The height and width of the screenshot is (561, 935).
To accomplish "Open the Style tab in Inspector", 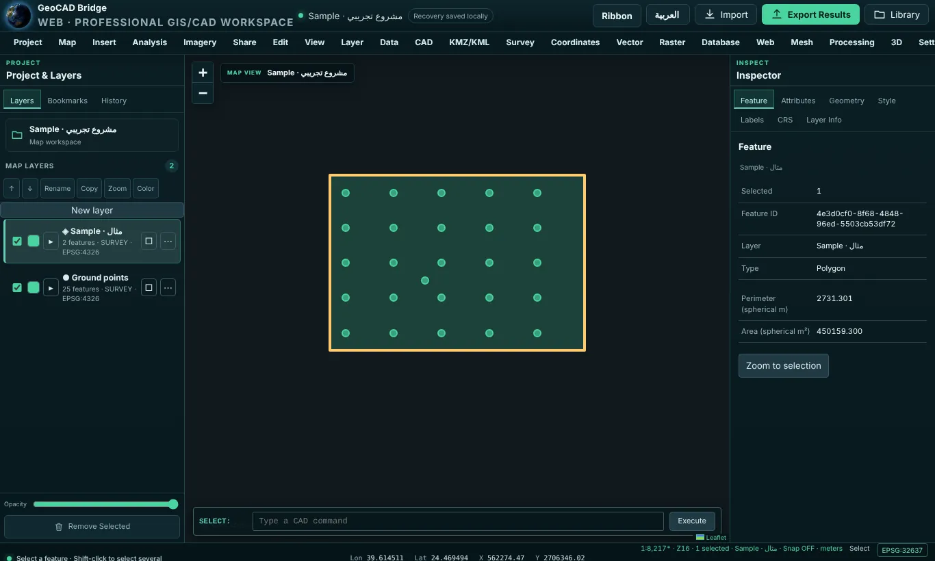I will click(x=886, y=101).
